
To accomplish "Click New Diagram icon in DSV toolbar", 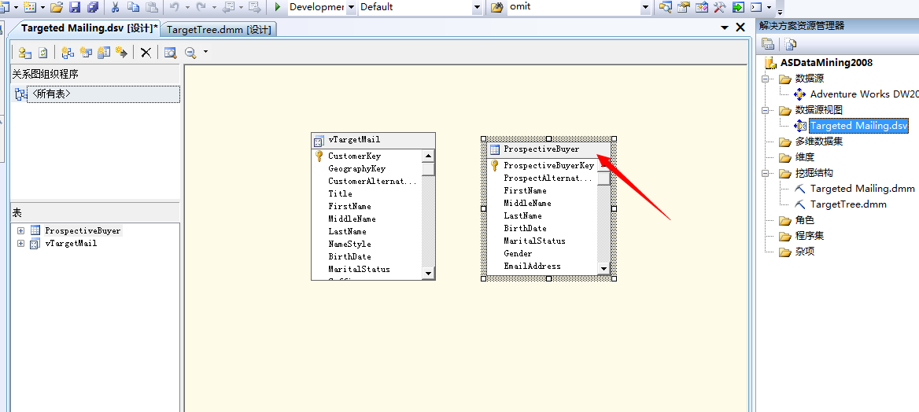I will (68, 53).
